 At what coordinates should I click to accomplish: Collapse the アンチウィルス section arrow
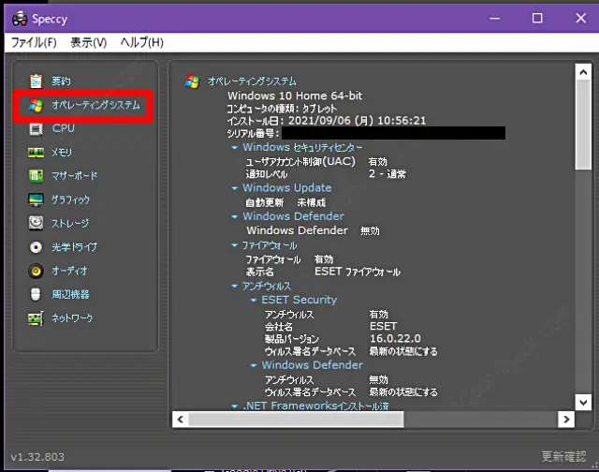click(235, 287)
